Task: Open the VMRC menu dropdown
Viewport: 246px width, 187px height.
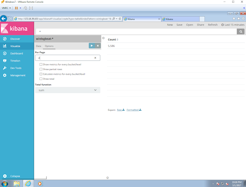Action: click(x=6, y=8)
